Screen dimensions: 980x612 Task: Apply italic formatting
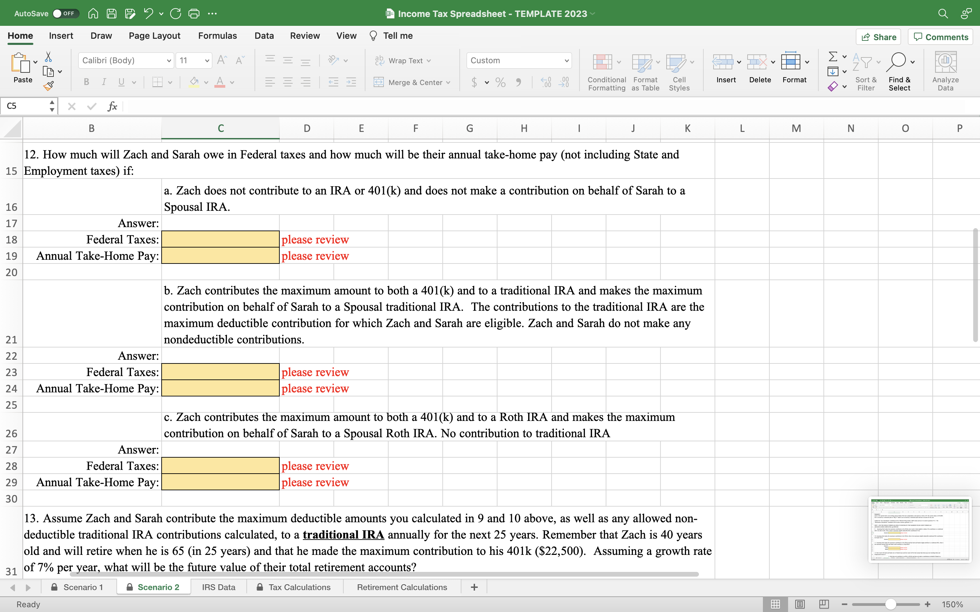click(104, 82)
